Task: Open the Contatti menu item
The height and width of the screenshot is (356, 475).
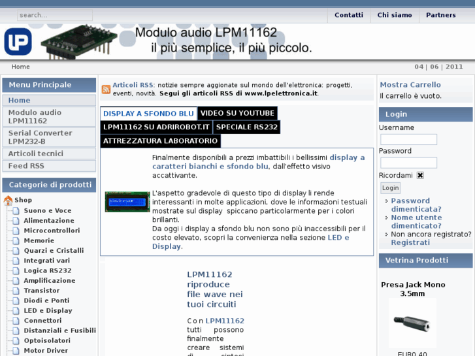Action: [349, 15]
